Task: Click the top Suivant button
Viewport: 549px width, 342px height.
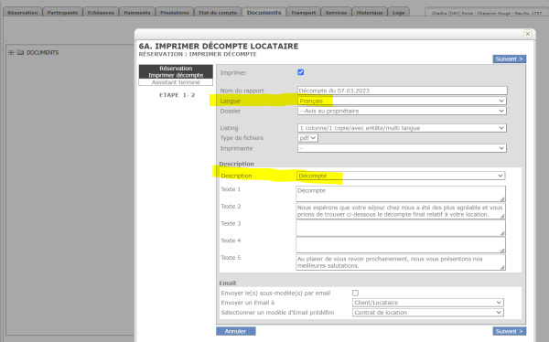Action: click(x=510, y=59)
